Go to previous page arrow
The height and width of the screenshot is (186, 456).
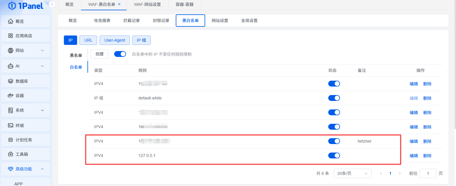[381, 173]
